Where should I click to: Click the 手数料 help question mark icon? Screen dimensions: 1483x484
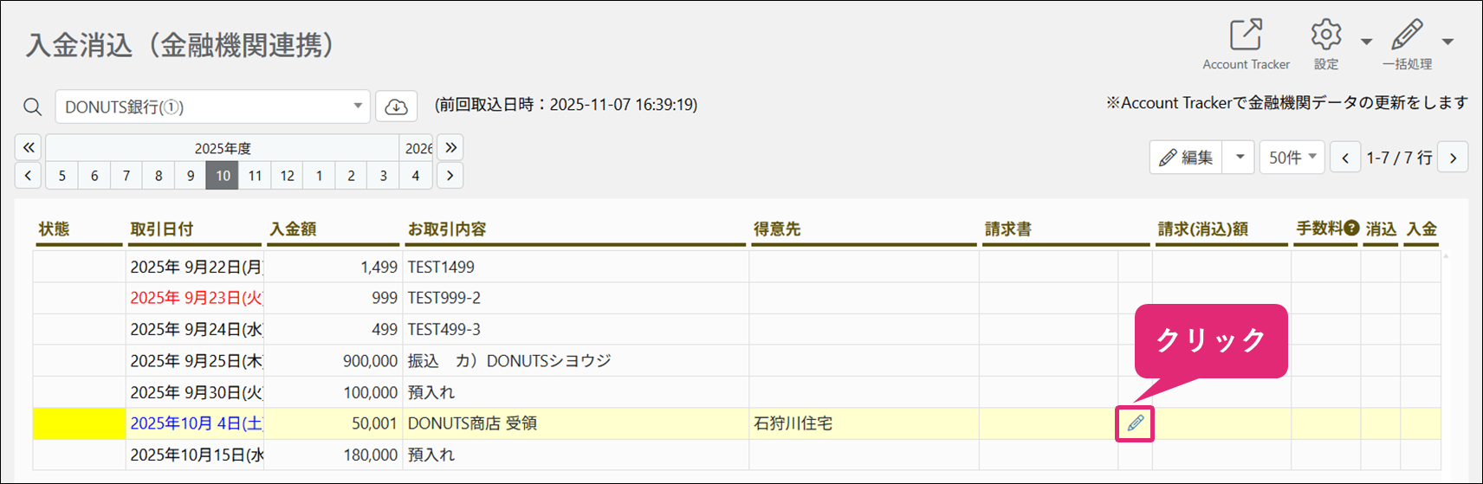click(x=1351, y=228)
